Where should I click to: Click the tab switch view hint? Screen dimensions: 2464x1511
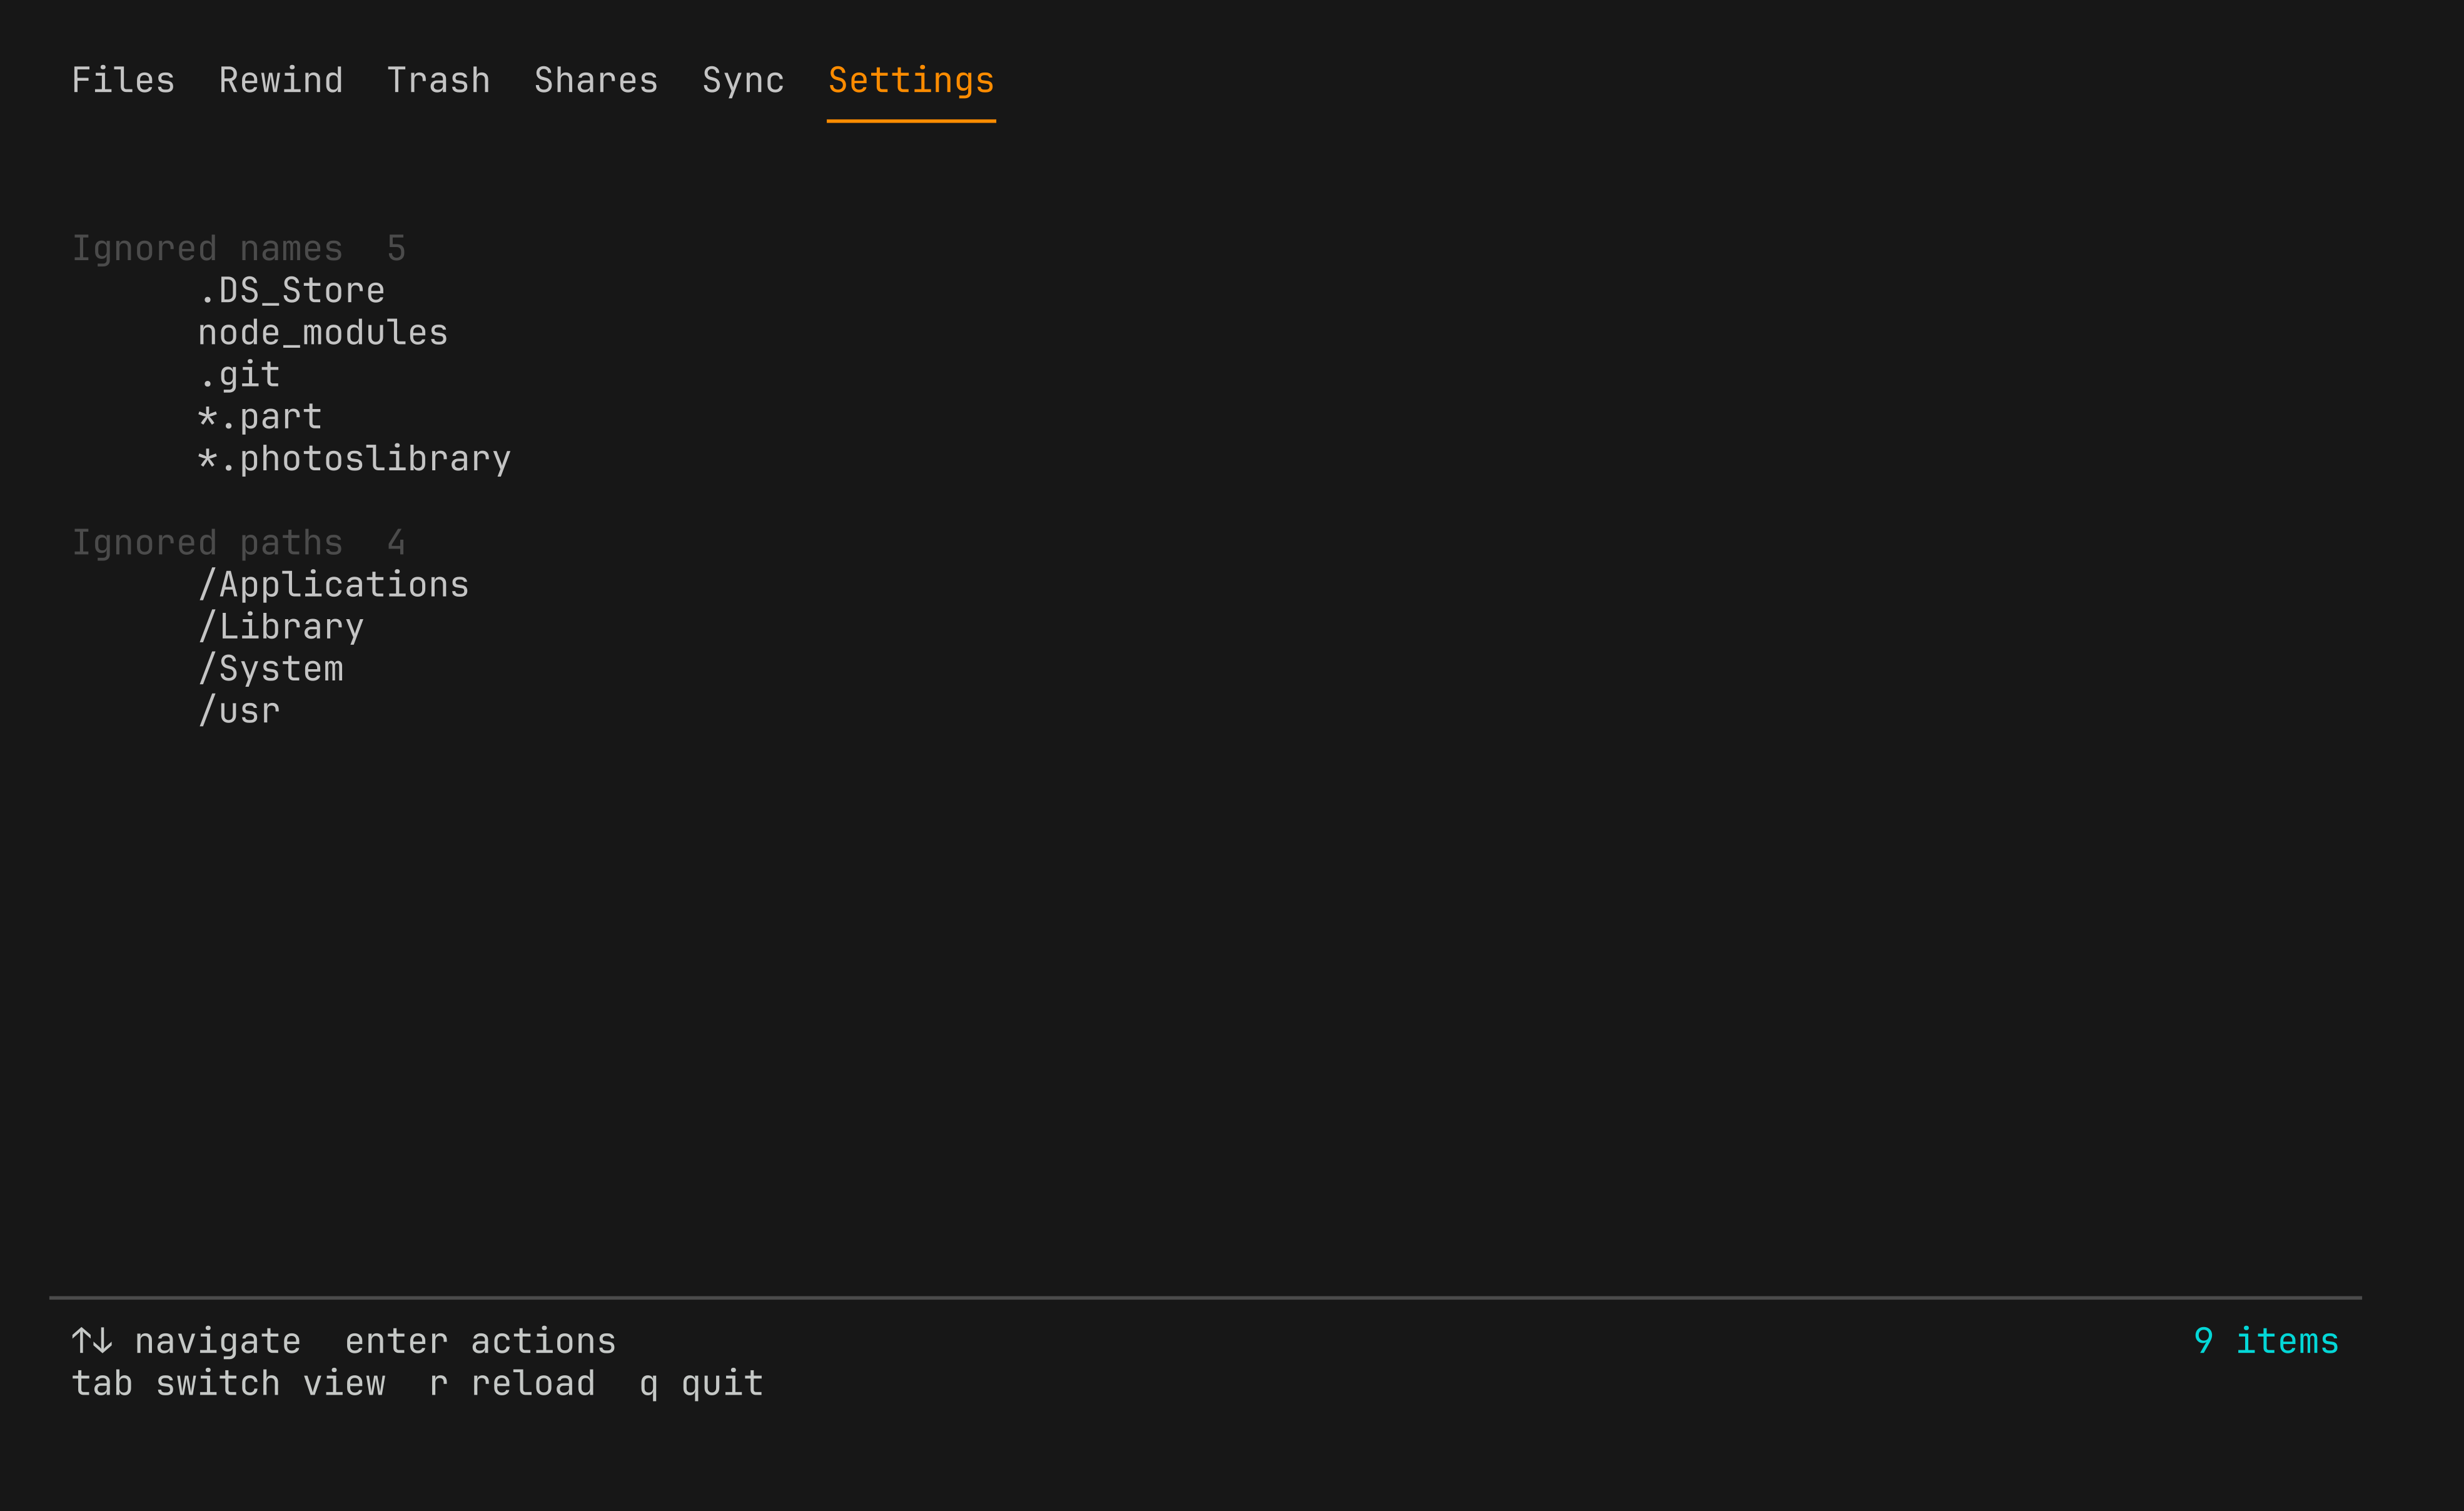[228, 1383]
